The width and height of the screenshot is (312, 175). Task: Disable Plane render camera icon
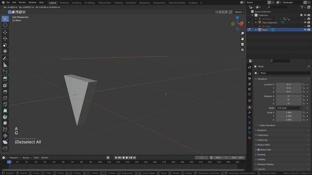click(309, 30)
